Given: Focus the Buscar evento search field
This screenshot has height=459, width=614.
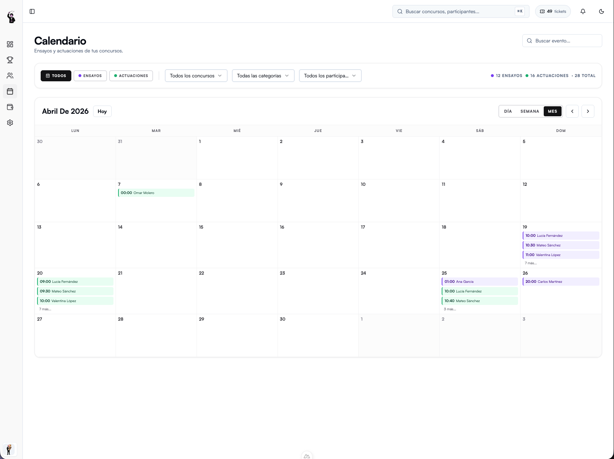Looking at the screenshot, I should click(562, 41).
